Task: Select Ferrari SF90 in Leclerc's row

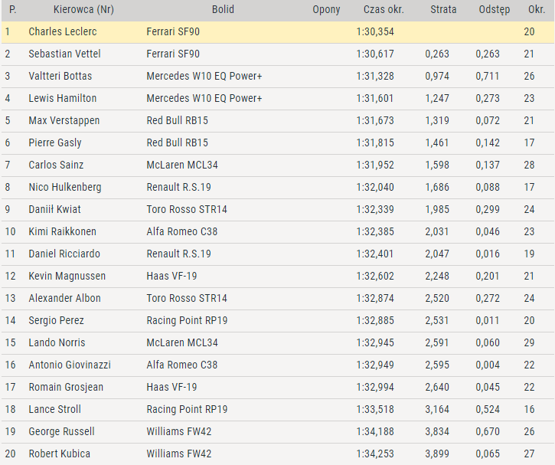Action: point(173,31)
